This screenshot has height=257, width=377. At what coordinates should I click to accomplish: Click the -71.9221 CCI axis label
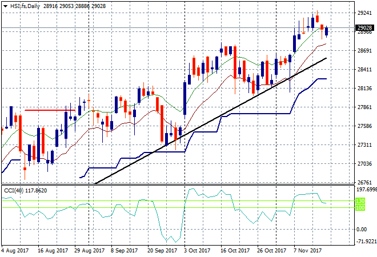pos(366,241)
